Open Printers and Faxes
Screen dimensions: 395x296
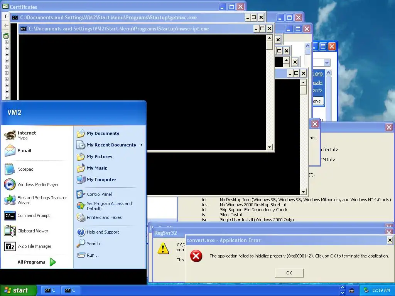pos(110,217)
